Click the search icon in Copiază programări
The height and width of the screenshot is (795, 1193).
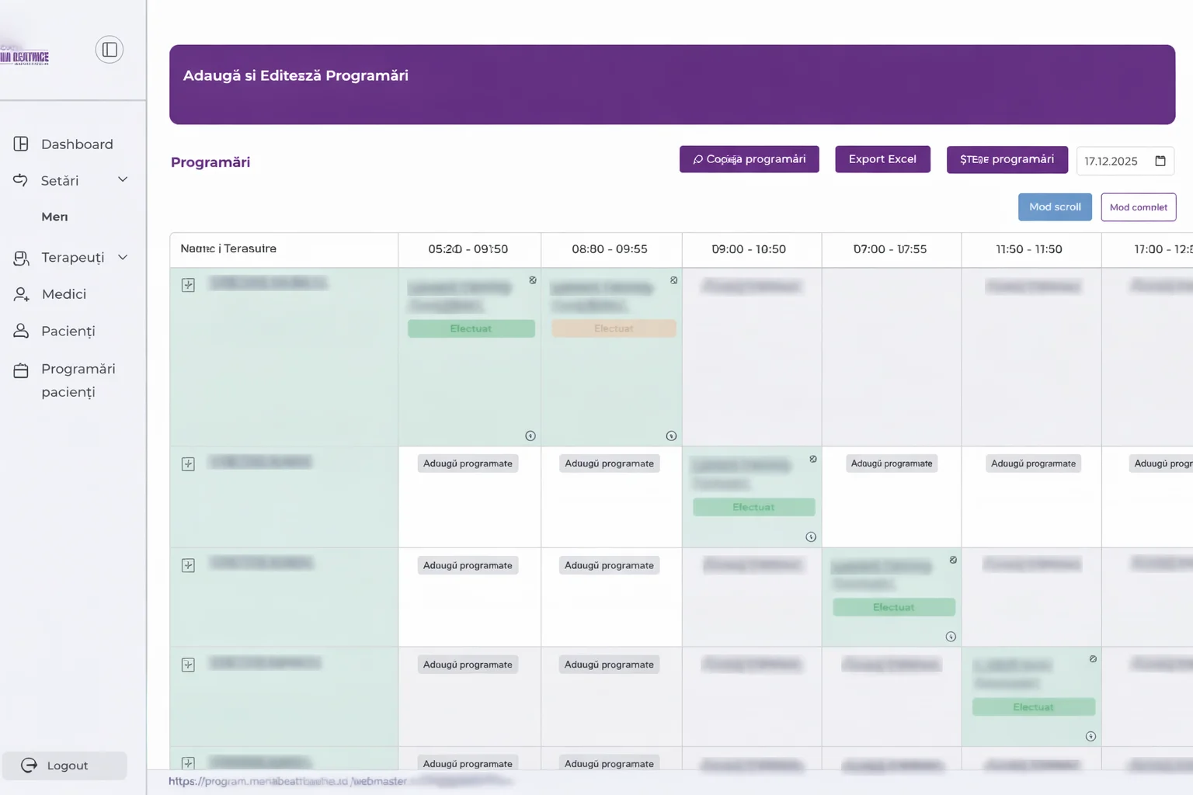(x=697, y=160)
